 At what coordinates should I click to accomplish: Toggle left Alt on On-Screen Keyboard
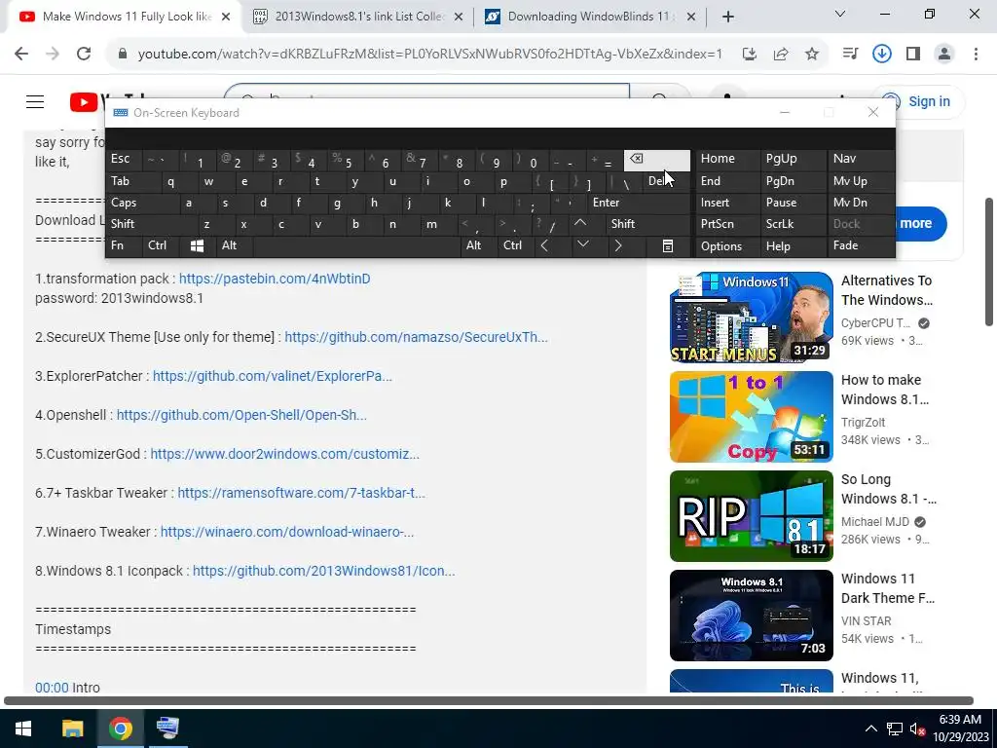234,245
